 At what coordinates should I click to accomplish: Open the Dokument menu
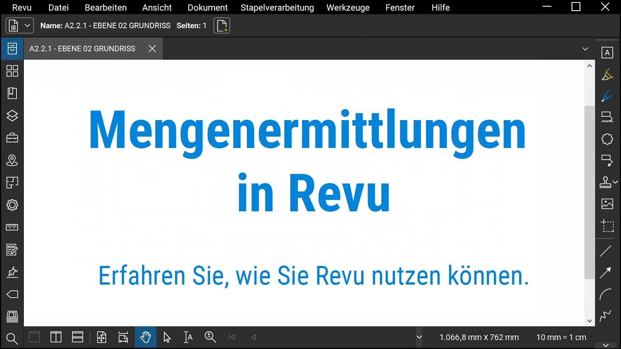[208, 8]
